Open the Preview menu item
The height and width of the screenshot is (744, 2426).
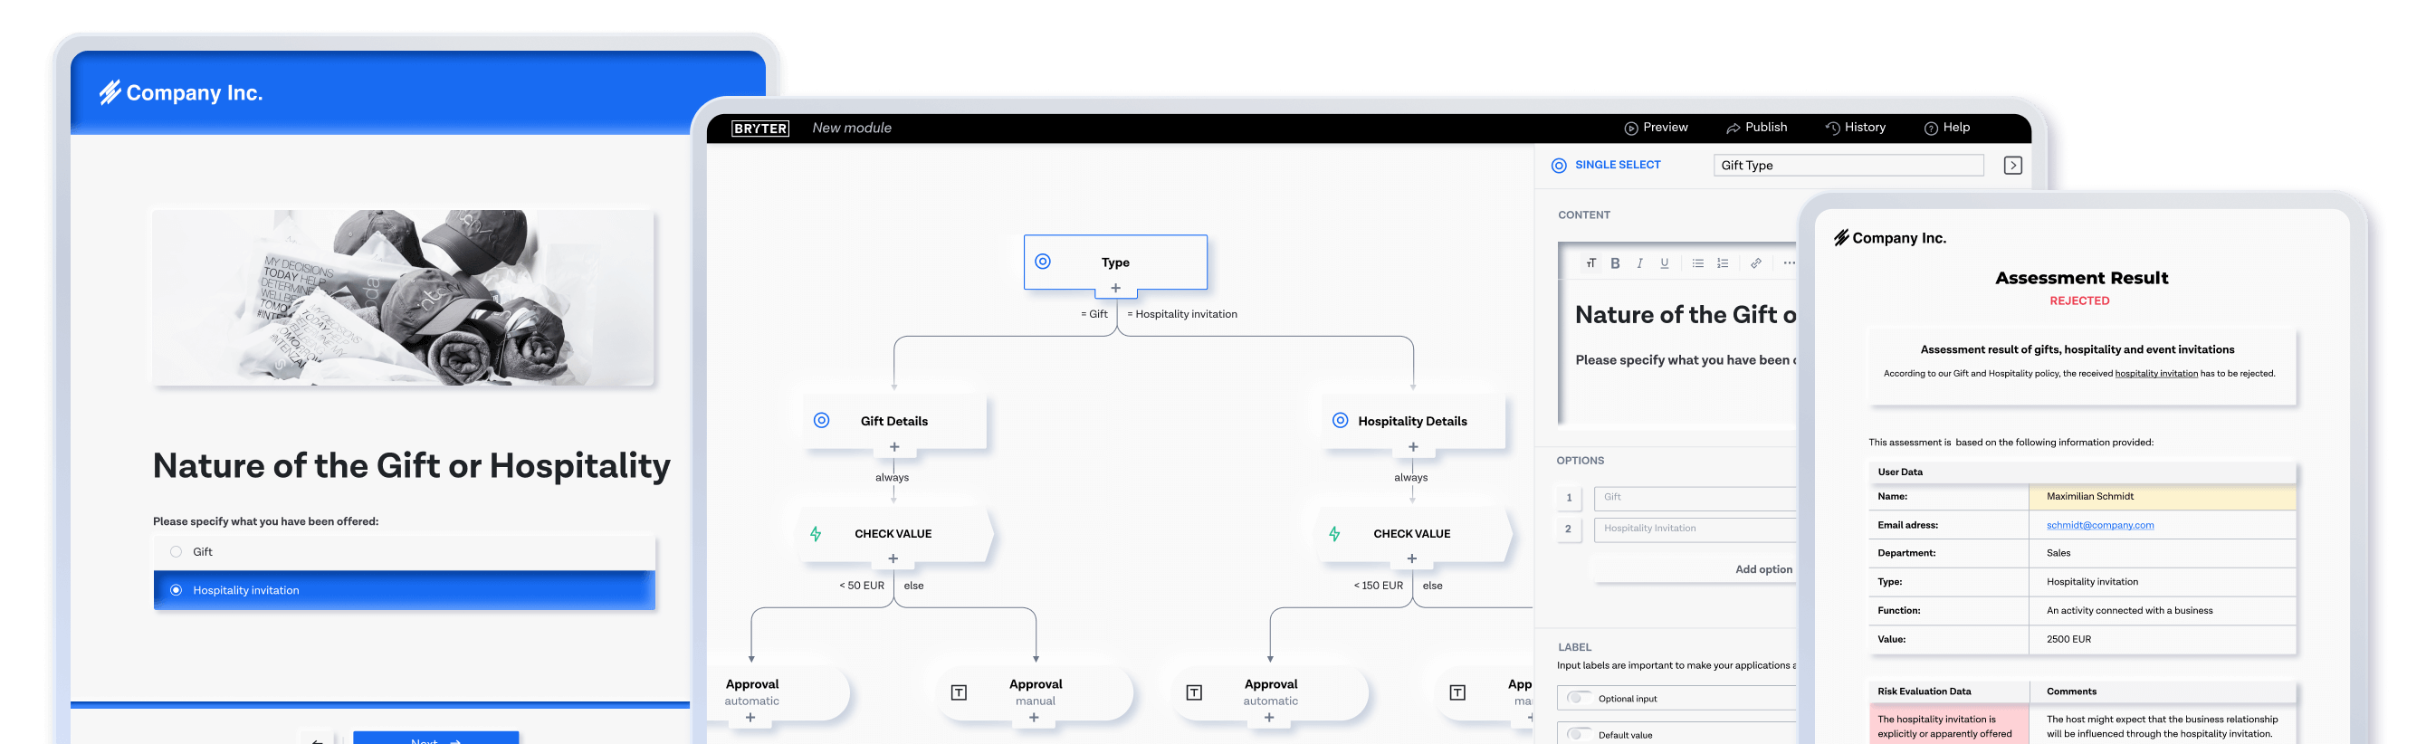point(1656,129)
